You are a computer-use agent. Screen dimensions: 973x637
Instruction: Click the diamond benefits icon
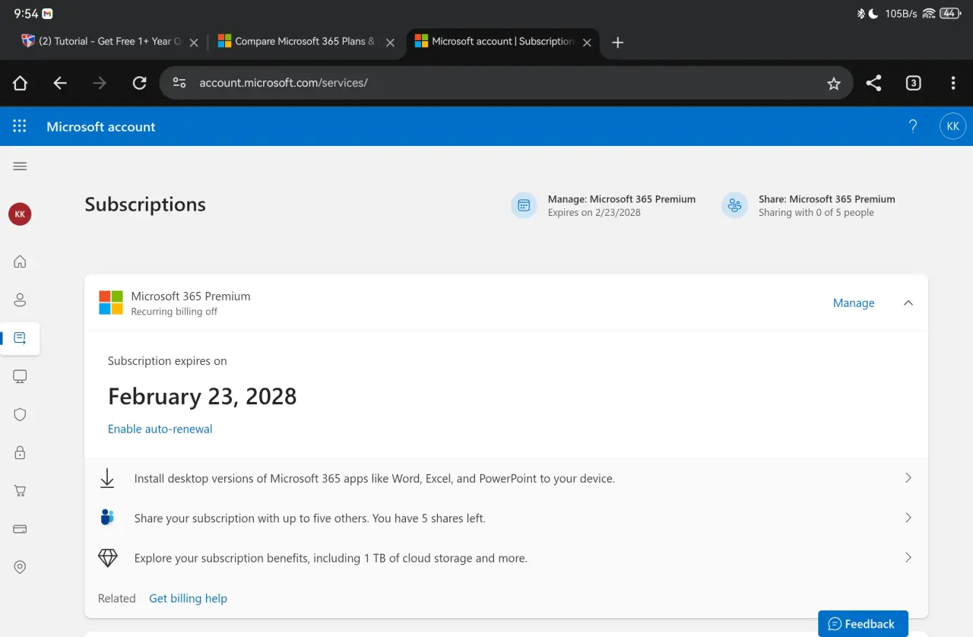point(107,557)
